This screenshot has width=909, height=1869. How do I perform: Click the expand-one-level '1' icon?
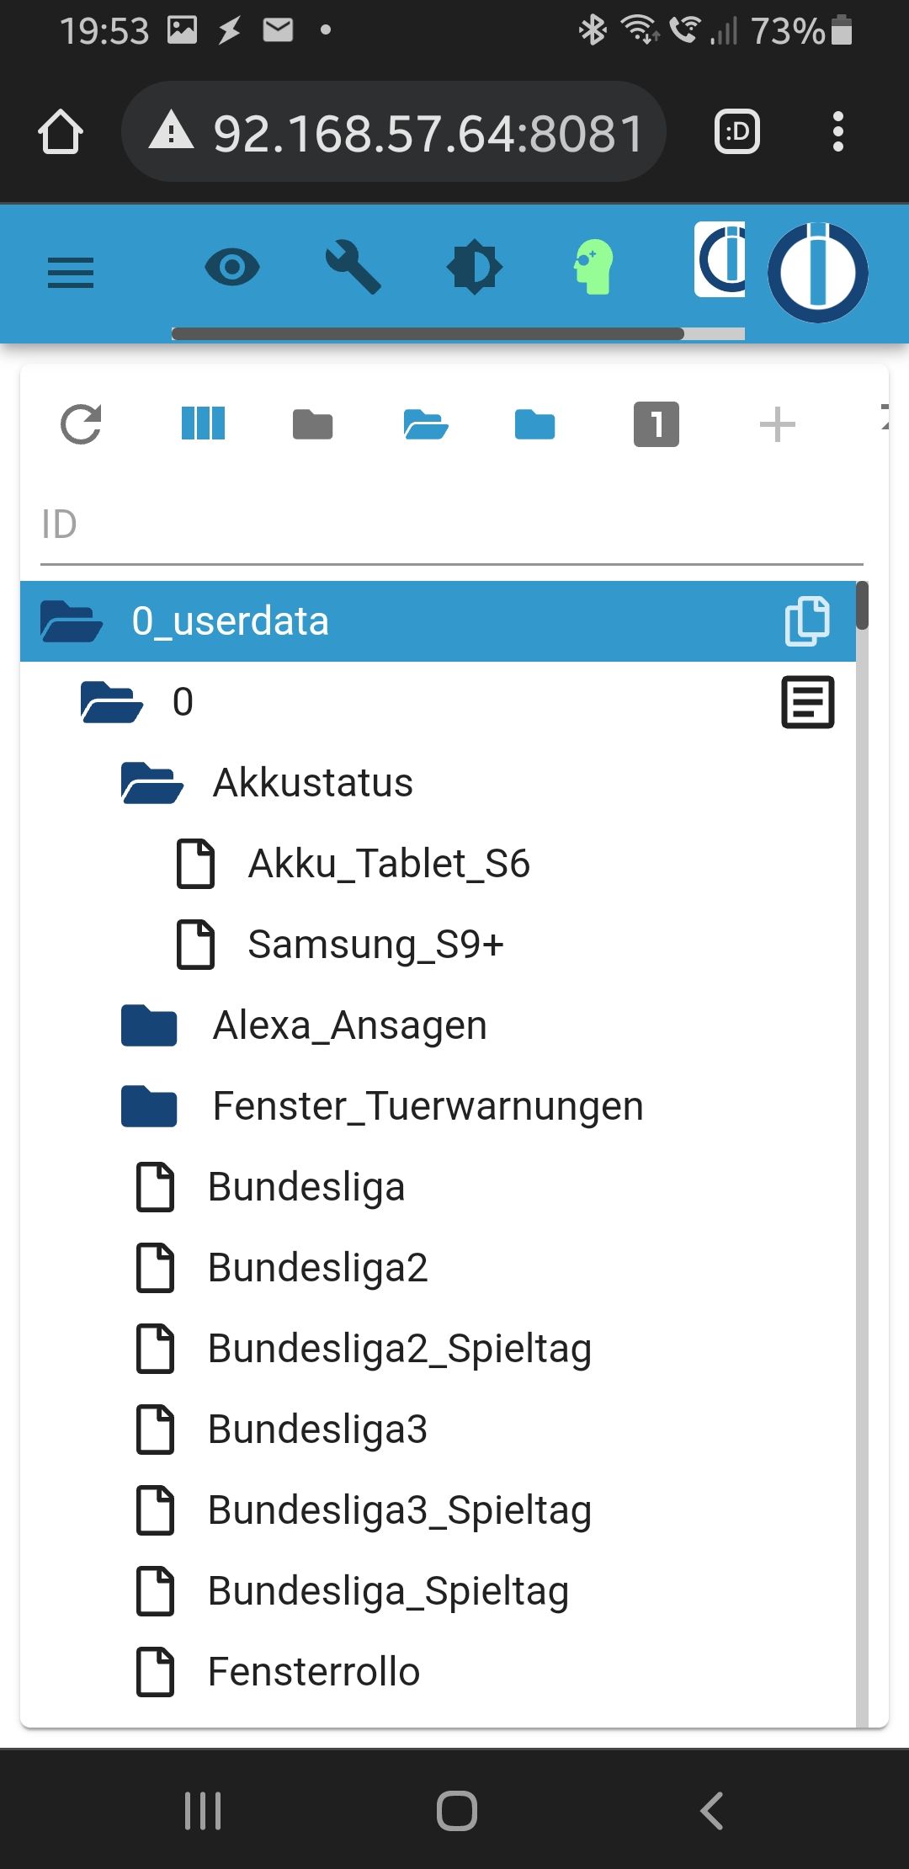point(656,424)
